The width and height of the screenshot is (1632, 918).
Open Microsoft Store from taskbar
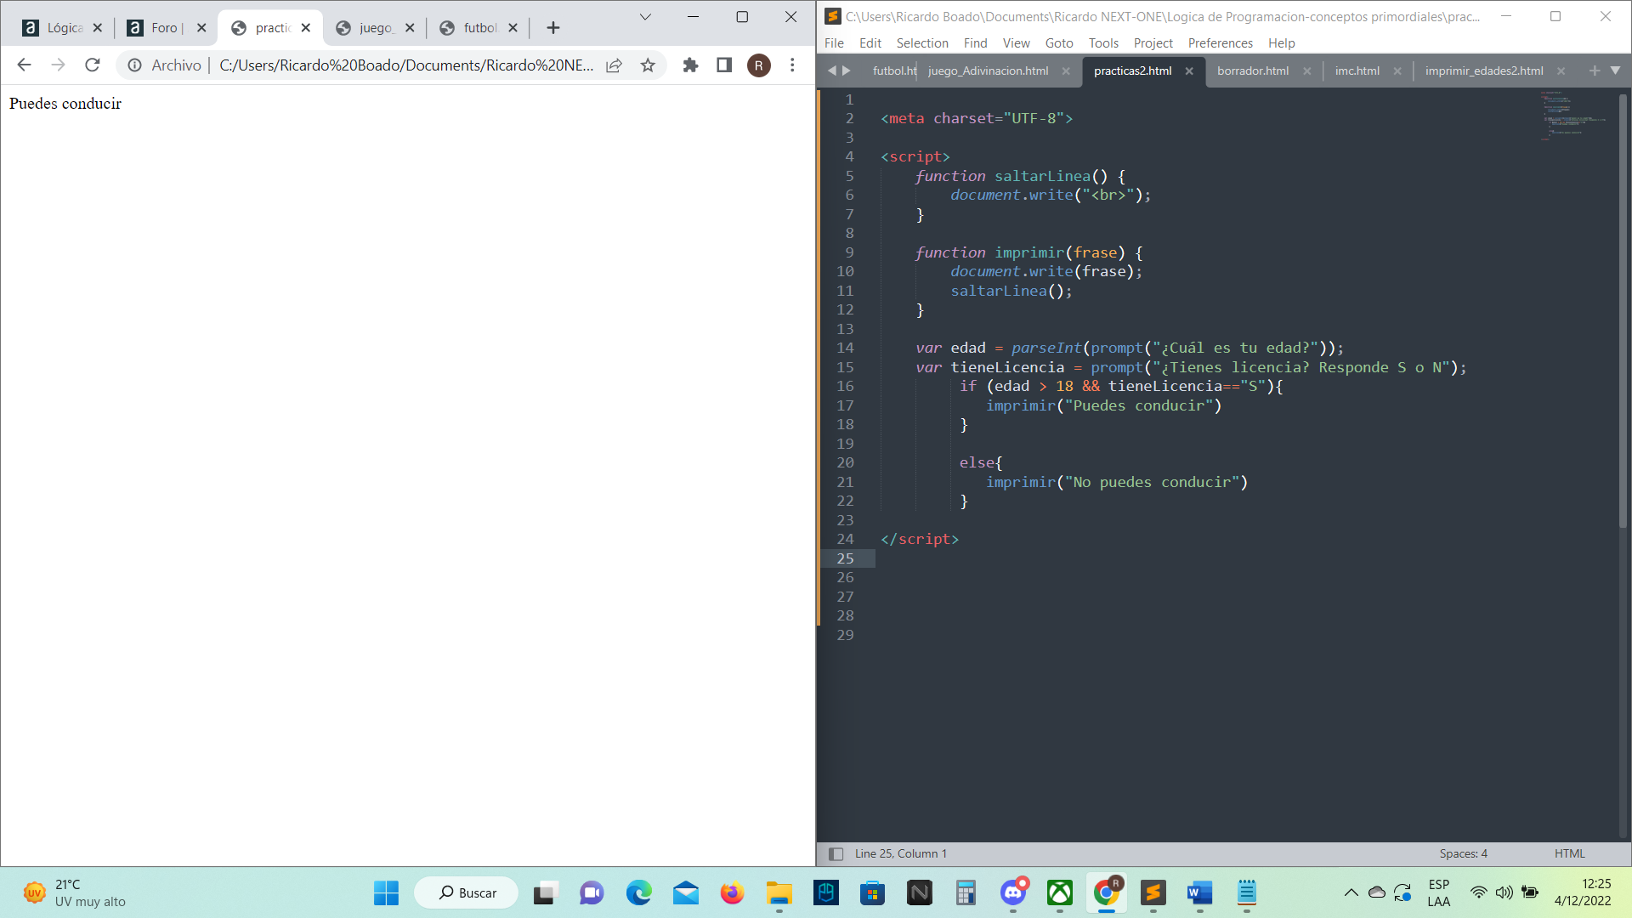click(x=872, y=892)
